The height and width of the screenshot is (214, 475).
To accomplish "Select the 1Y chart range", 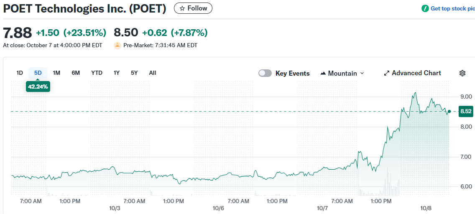I will tap(117, 73).
